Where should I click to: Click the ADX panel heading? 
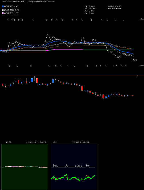55,142
